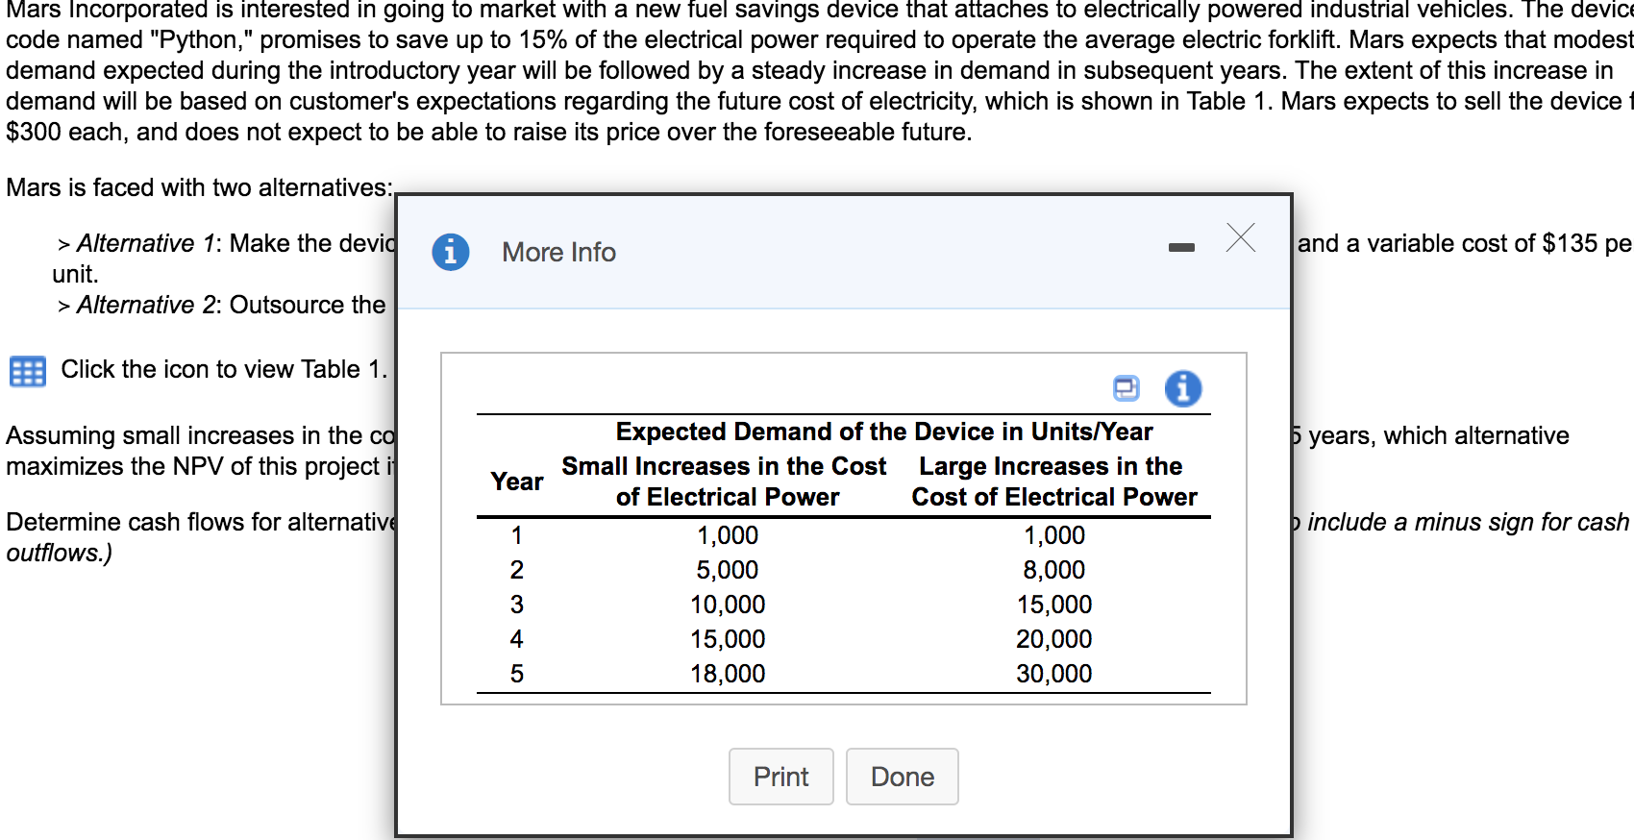Click 'Mars is faced with two alternatives' text
This screenshot has width=1634, height=840.
(199, 187)
